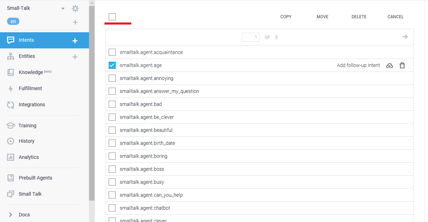Click the COPY button

point(286,17)
